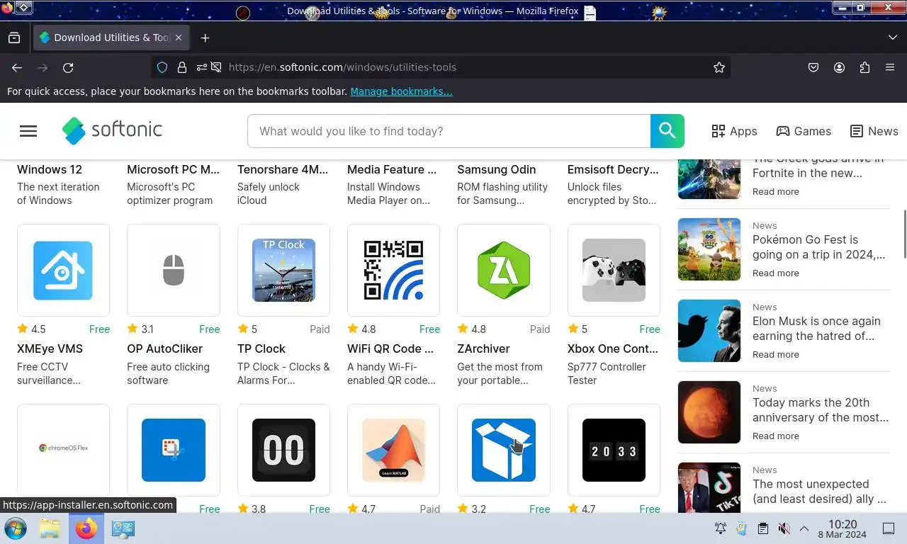907x544 pixels.
Task: Open the flip clock '00' app icon
Action: pyautogui.click(x=283, y=450)
